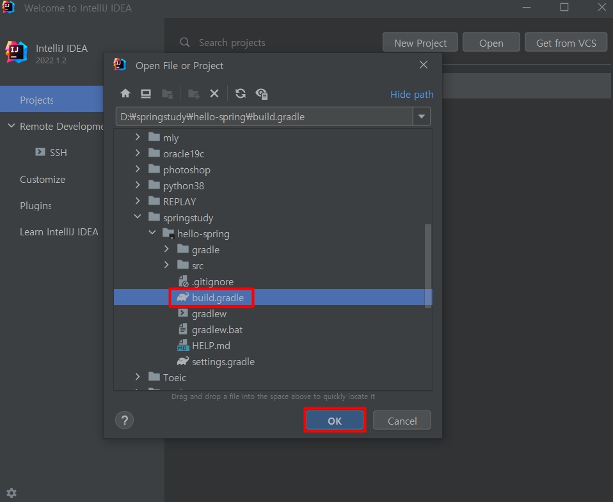Screen dimensions: 613x502
Task: Click the build.gradle elephant file icon
Action: coord(183,298)
